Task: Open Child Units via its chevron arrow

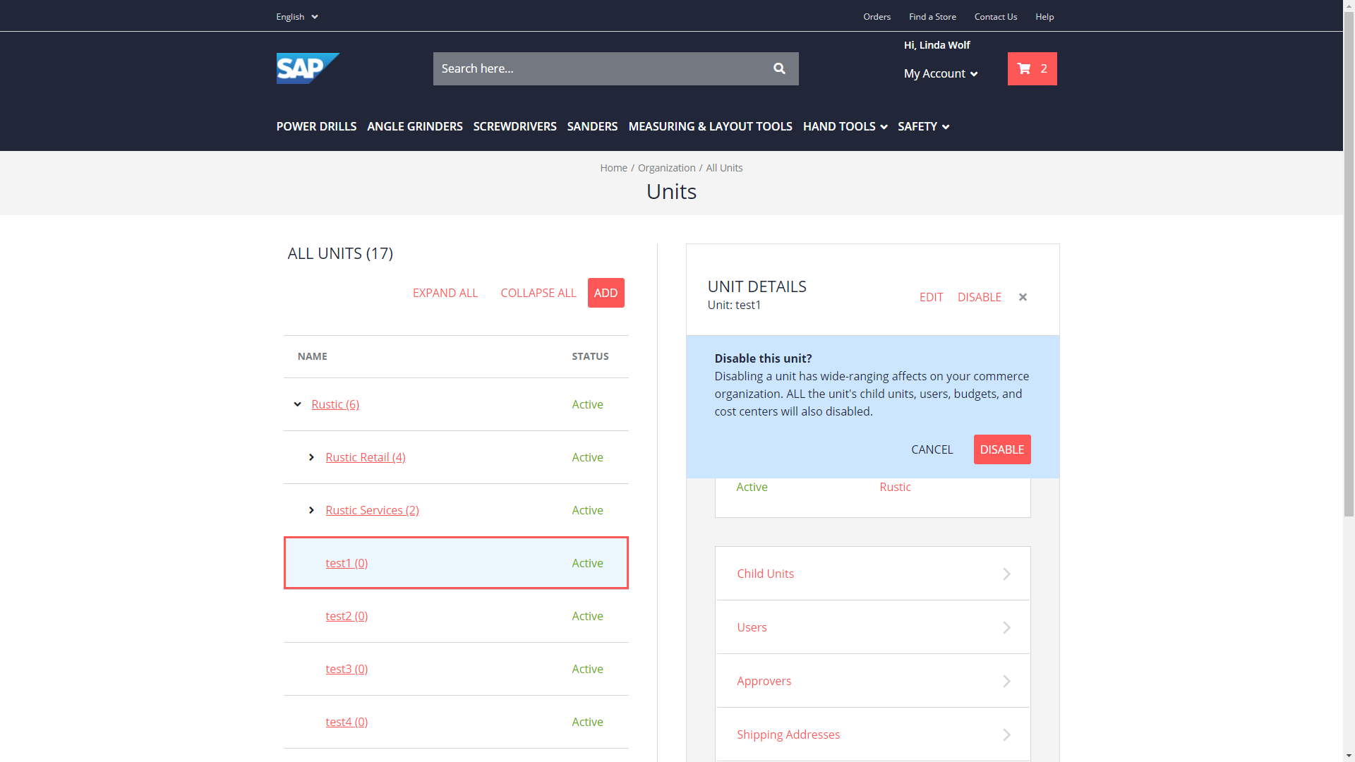Action: 1007,574
